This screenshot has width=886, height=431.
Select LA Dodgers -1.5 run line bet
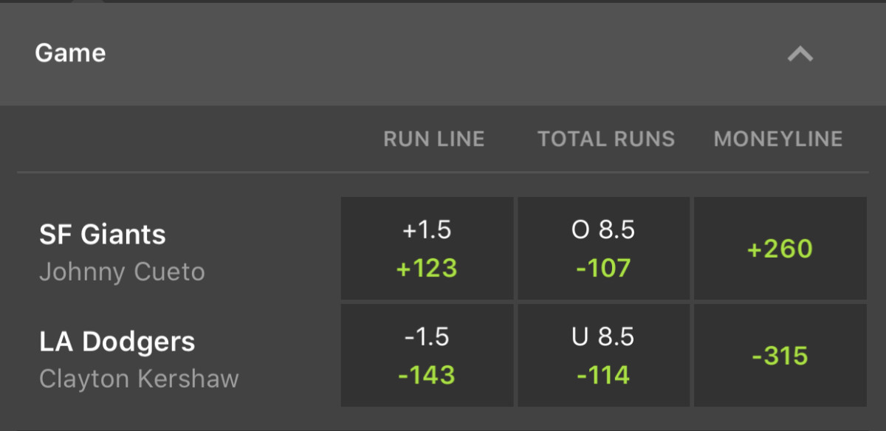427,355
